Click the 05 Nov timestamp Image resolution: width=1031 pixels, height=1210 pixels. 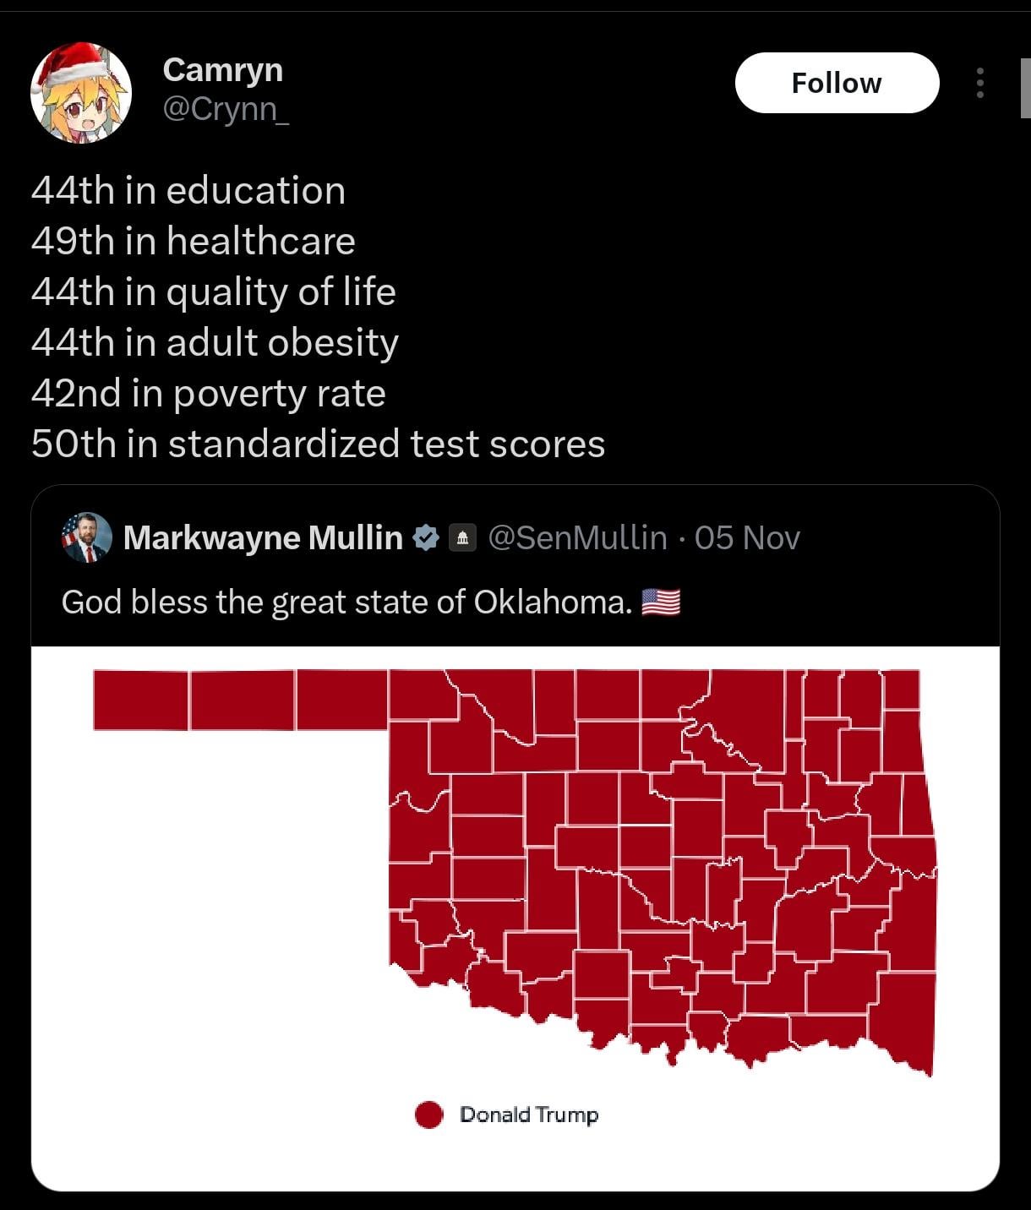click(x=747, y=537)
